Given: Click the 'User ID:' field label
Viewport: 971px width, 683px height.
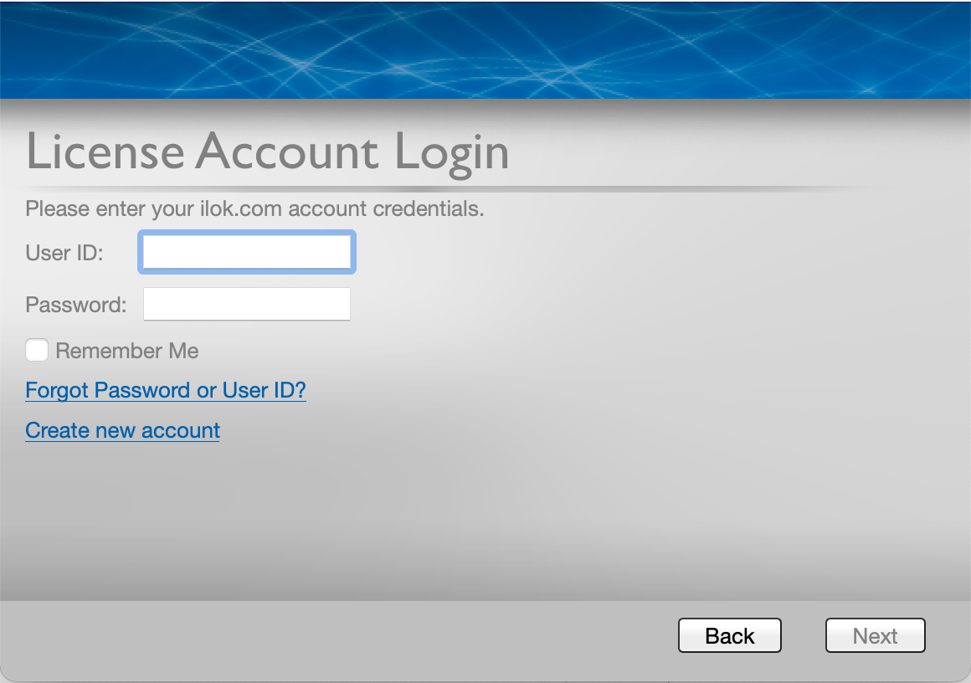Looking at the screenshot, I should click(x=64, y=253).
